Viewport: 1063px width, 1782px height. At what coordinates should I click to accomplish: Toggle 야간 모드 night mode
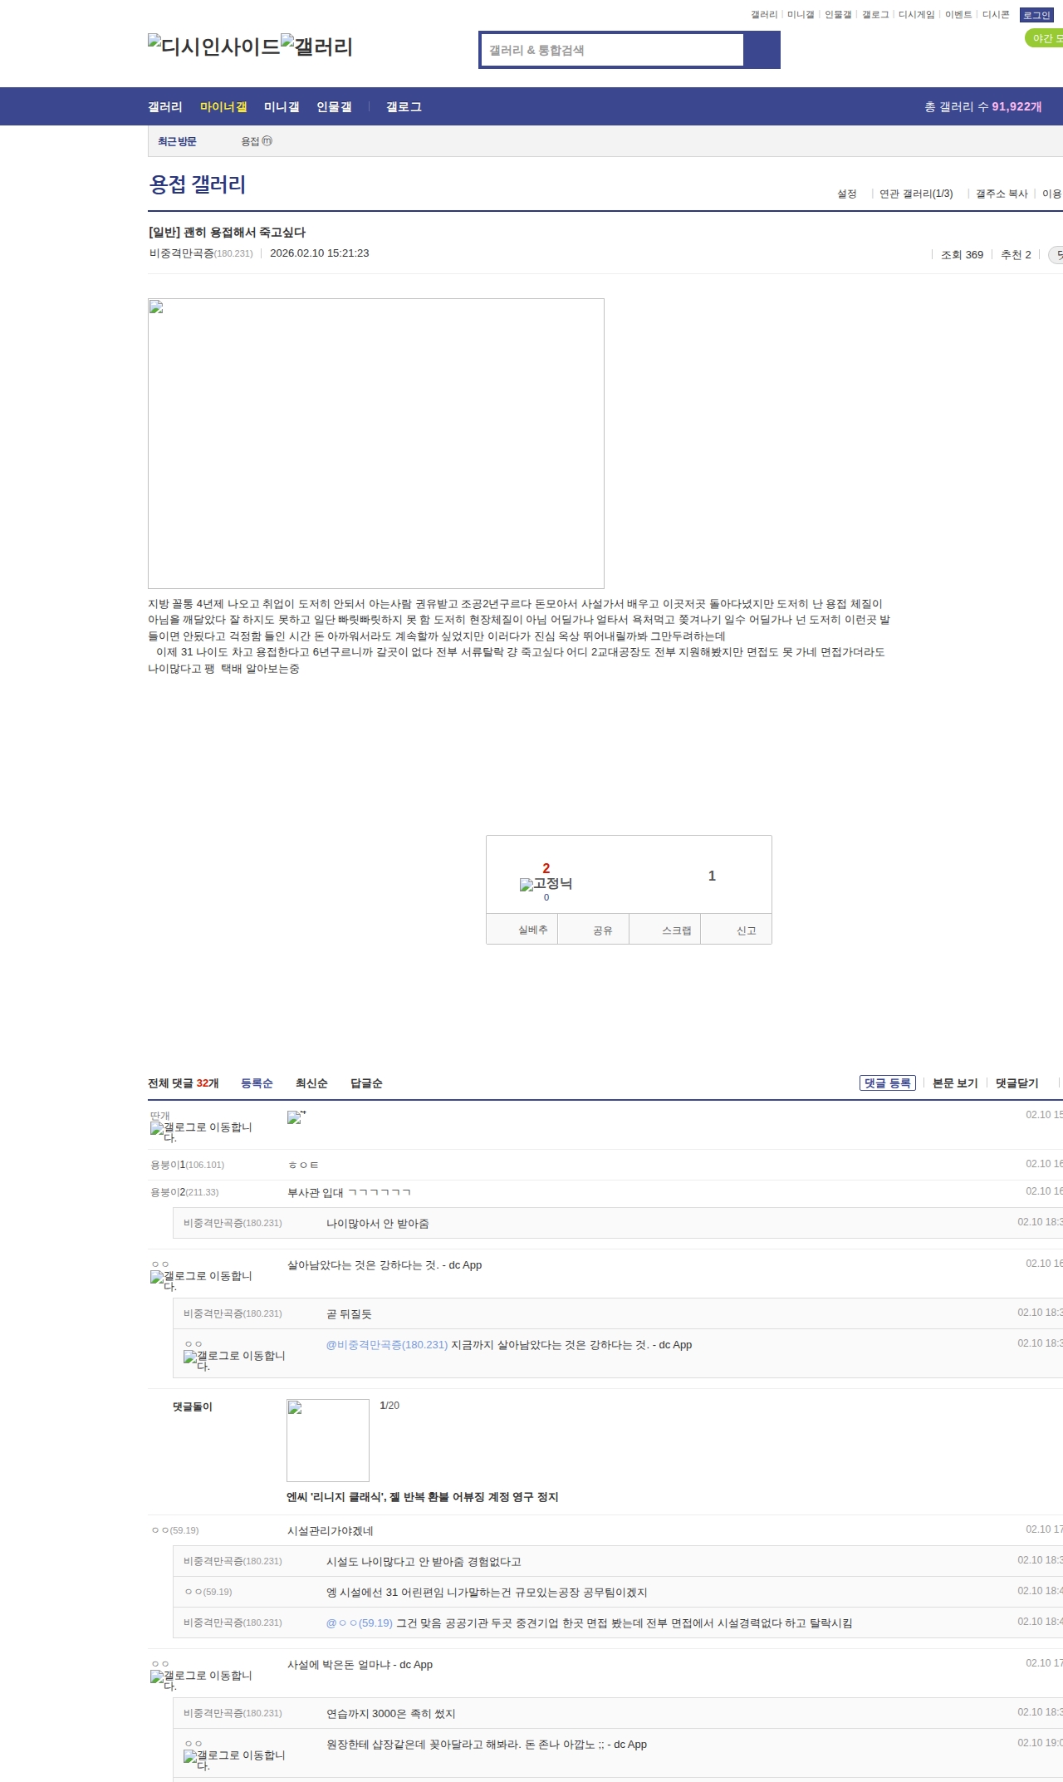1045,38
